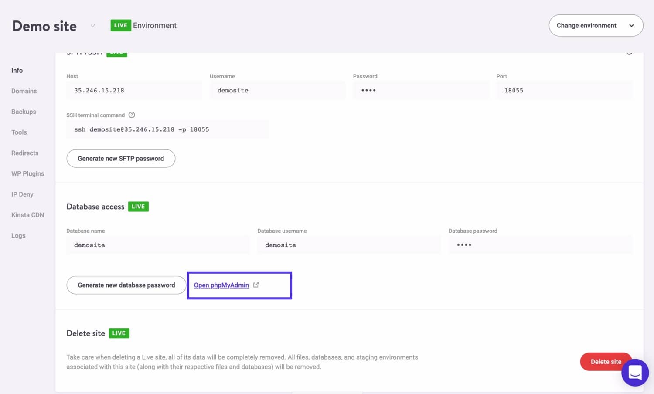Open phpMyAdmin
The height and width of the screenshot is (394, 654).
point(221,285)
